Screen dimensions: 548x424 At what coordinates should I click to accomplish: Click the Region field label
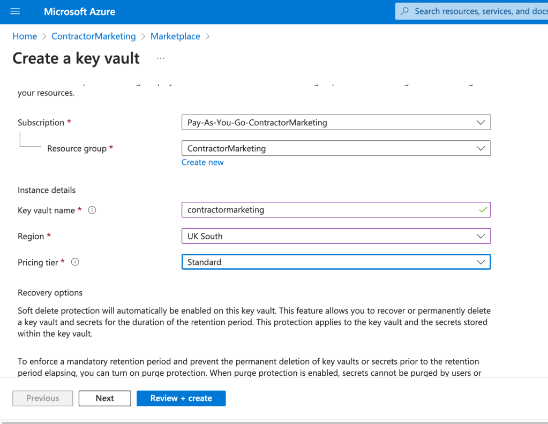click(31, 237)
